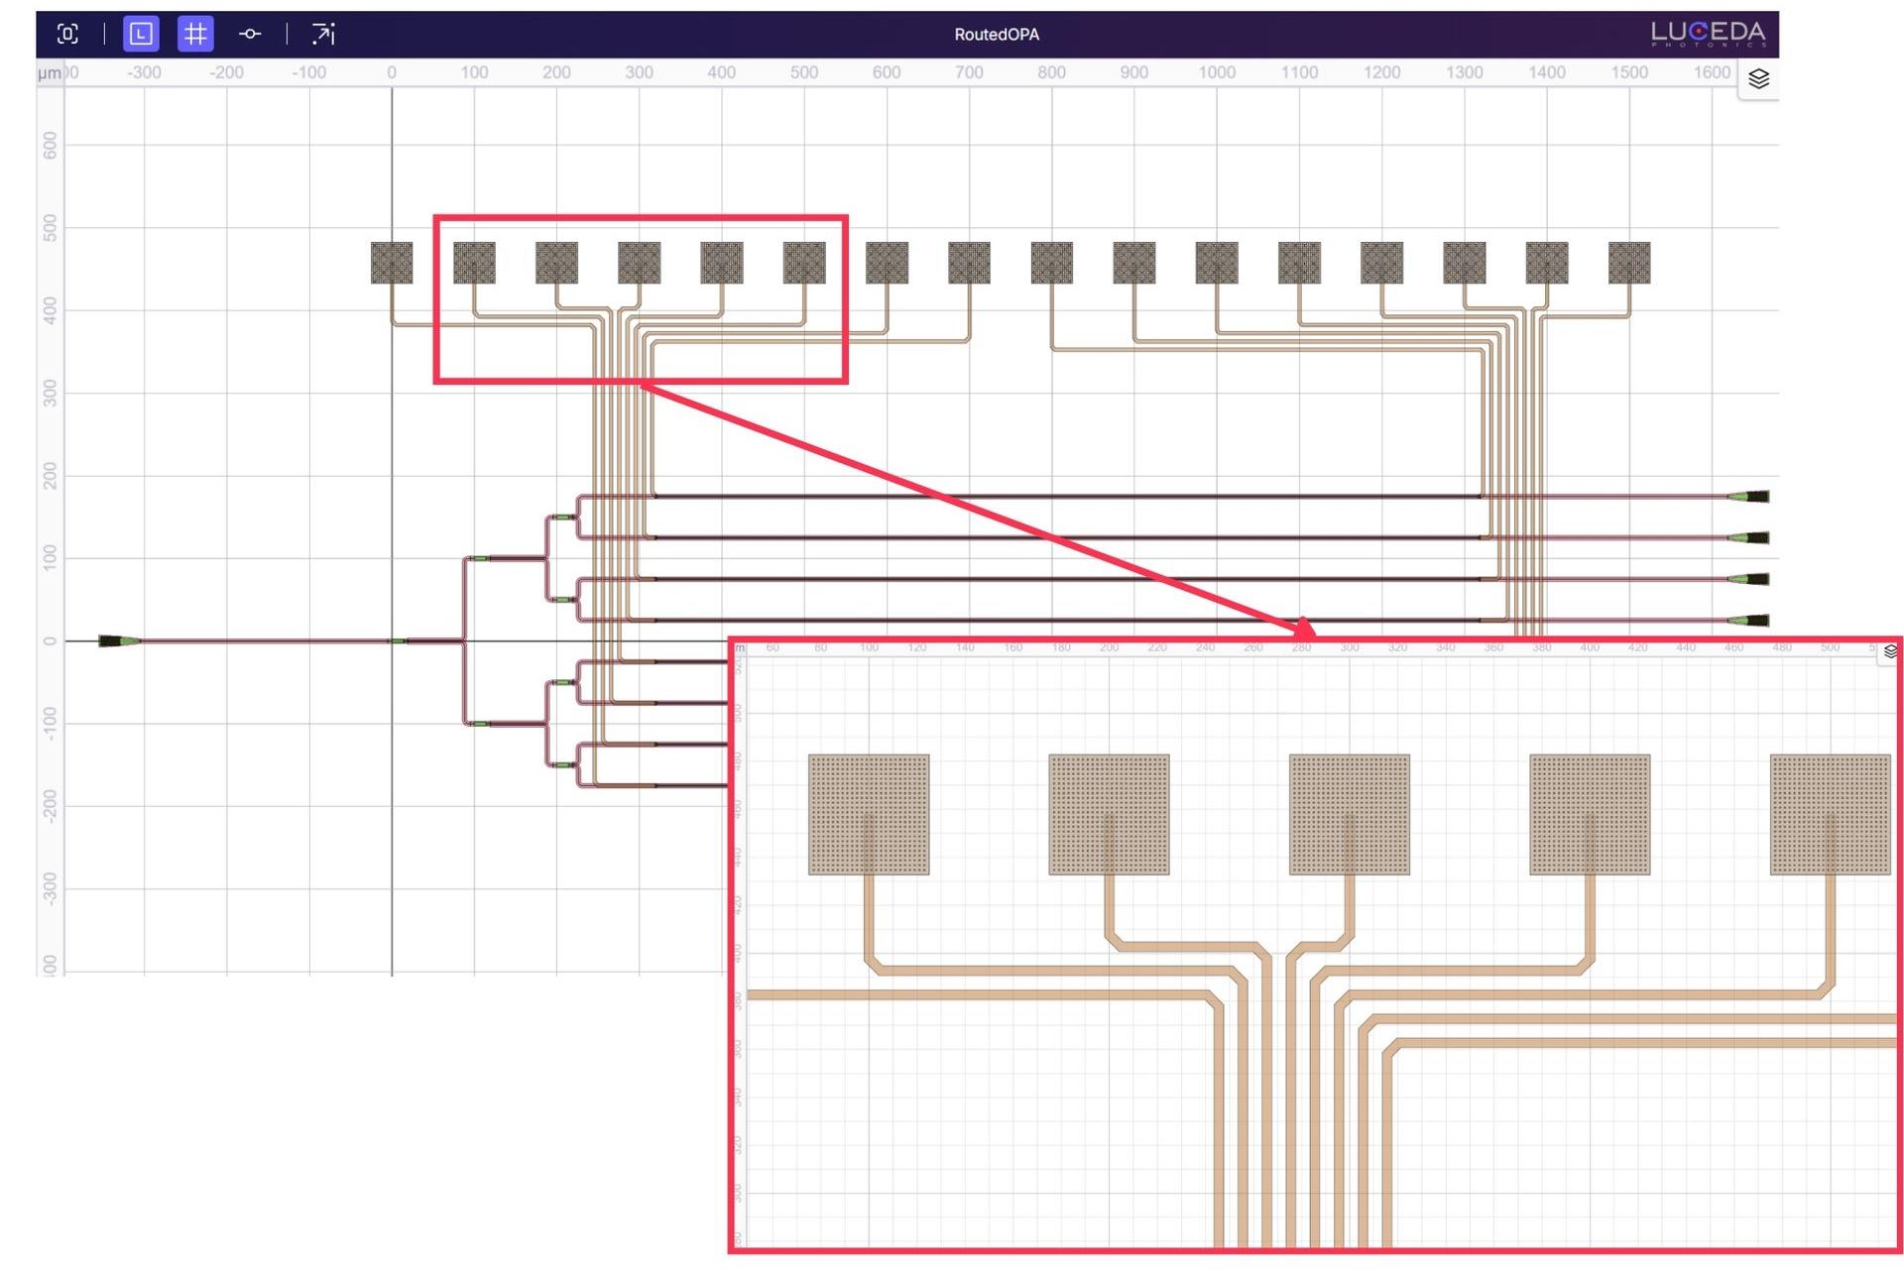The height and width of the screenshot is (1275, 1904).
Task: Toggle off the highlighted corner origin mode
Action: coord(141,34)
